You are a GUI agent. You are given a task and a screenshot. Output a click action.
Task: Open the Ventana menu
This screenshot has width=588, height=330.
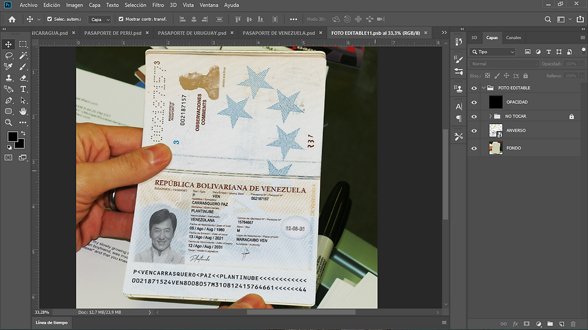pyautogui.click(x=209, y=5)
